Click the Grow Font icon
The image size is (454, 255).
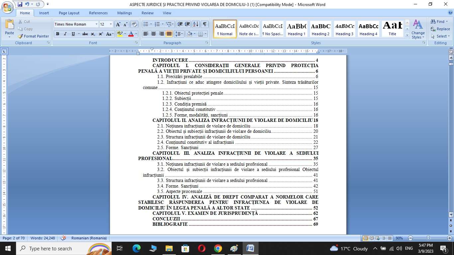click(x=118, y=24)
